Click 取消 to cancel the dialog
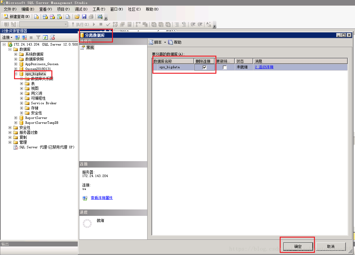This screenshot has width=355, height=255. pos(331,246)
